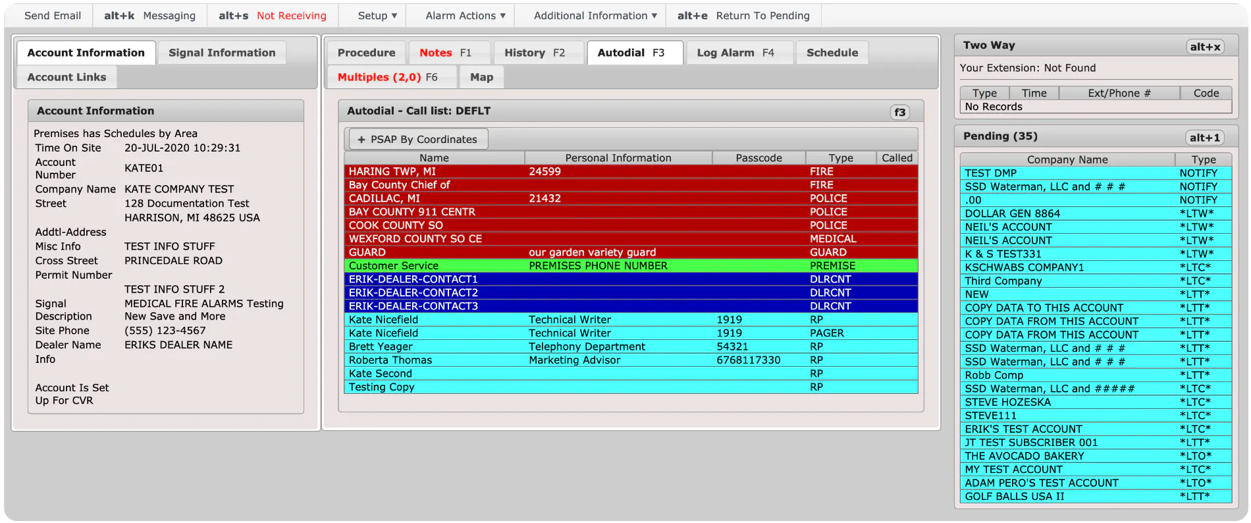Open Robb Comp pending entry

(1096, 375)
